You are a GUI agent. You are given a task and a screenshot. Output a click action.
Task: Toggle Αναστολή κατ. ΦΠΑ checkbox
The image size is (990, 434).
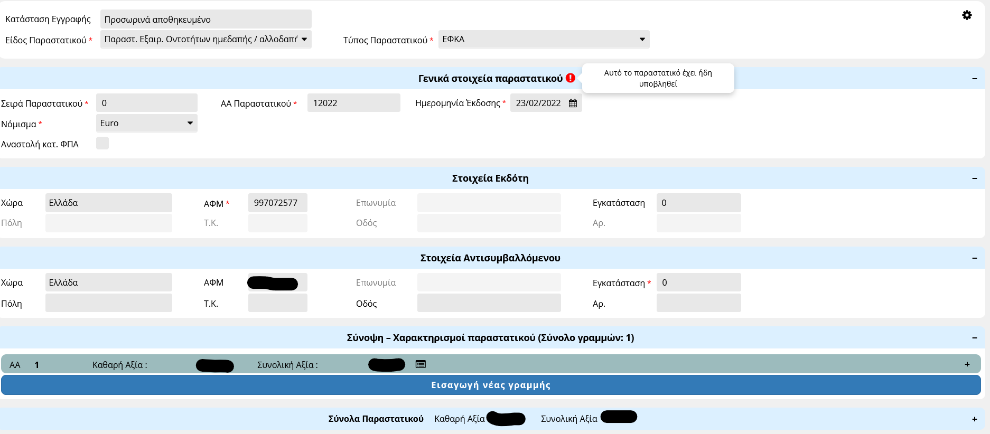(x=102, y=144)
